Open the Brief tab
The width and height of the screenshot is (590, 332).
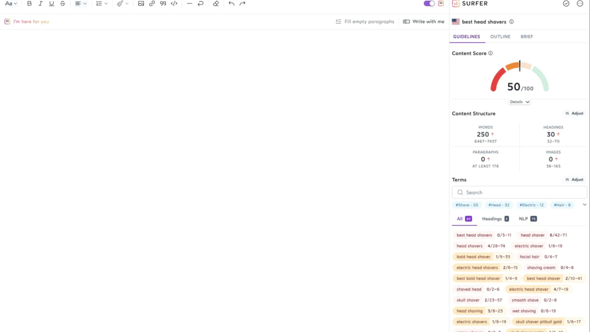click(526, 36)
